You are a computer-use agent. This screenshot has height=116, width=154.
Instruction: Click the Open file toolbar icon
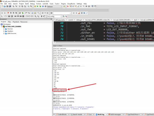tap(5, 6)
